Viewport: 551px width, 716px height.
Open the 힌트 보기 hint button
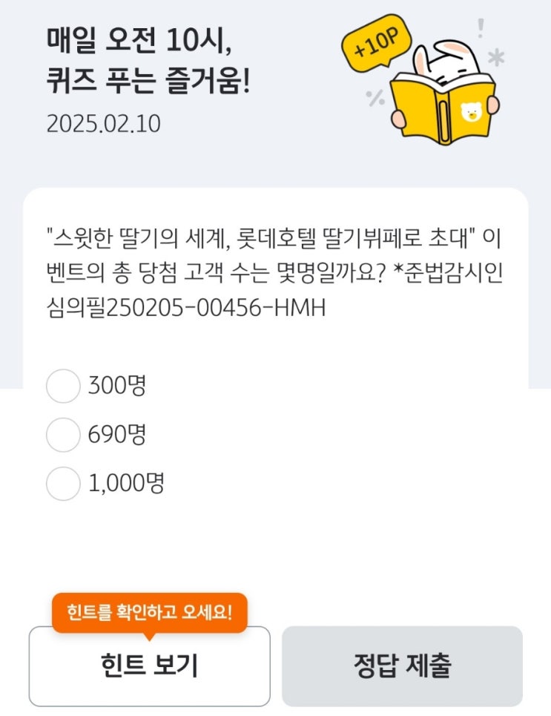tap(150, 666)
